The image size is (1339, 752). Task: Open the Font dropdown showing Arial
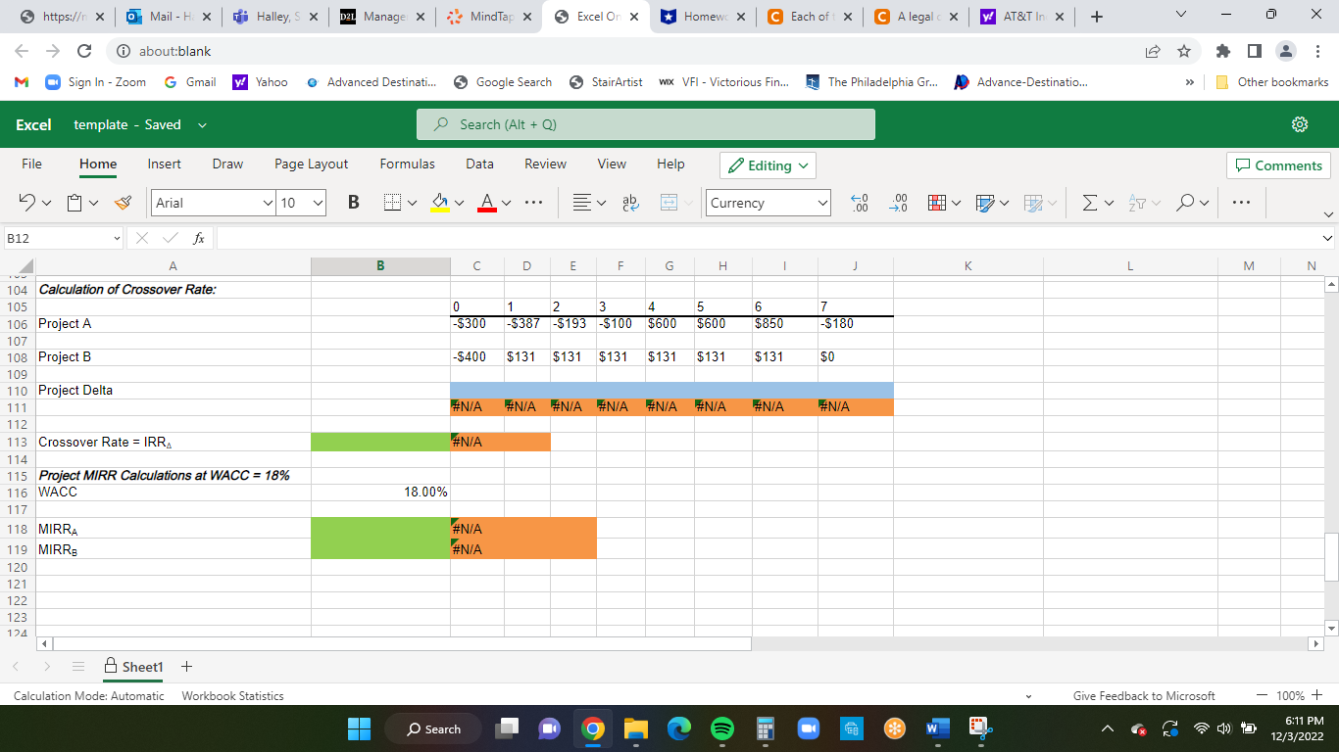212,203
